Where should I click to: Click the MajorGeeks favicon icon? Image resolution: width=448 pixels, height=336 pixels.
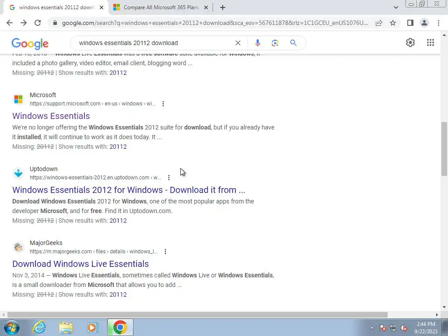click(x=18, y=247)
